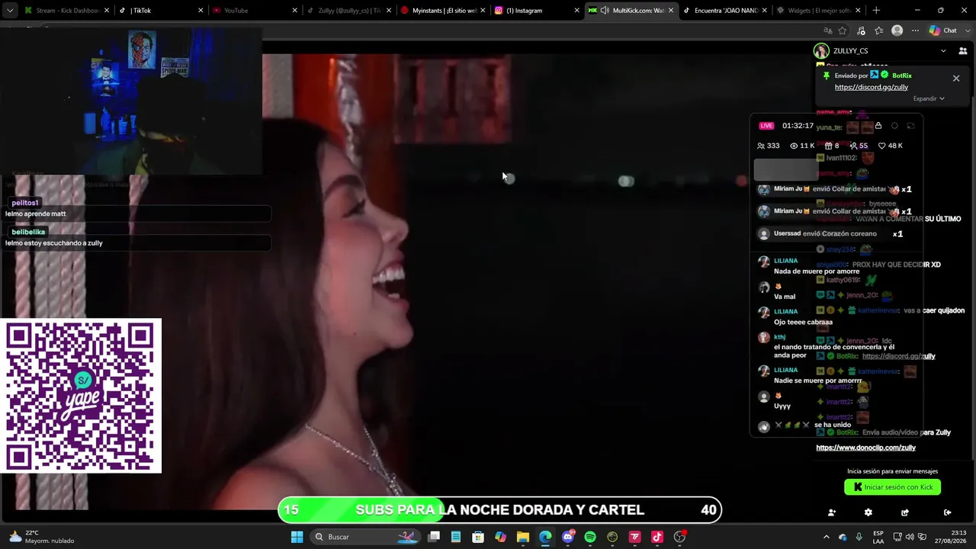Switch to the Stream - Kick Dashboard tab
Viewport: 976px width, 549px height.
tap(67, 11)
